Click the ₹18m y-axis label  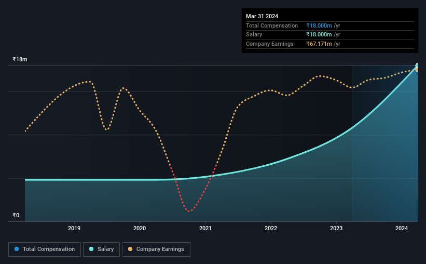pyautogui.click(x=20, y=59)
